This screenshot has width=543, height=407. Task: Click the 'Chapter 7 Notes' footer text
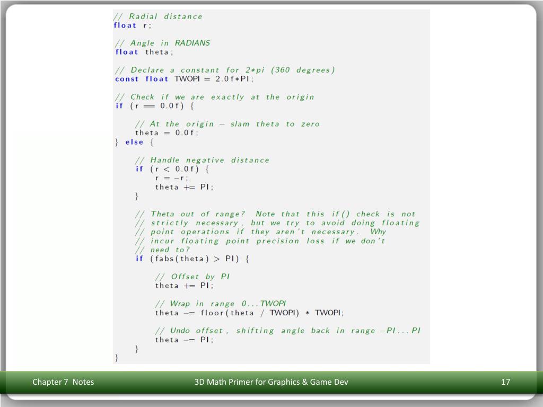pyautogui.click(x=63, y=382)
